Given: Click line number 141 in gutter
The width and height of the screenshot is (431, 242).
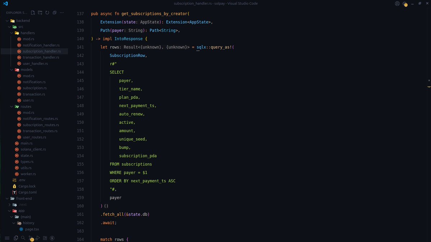Looking at the screenshot, I should pyautogui.click(x=80, y=47).
